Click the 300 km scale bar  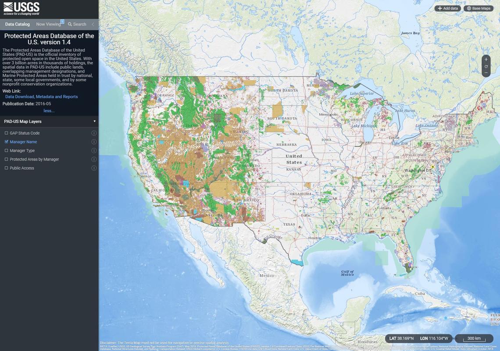click(x=474, y=338)
